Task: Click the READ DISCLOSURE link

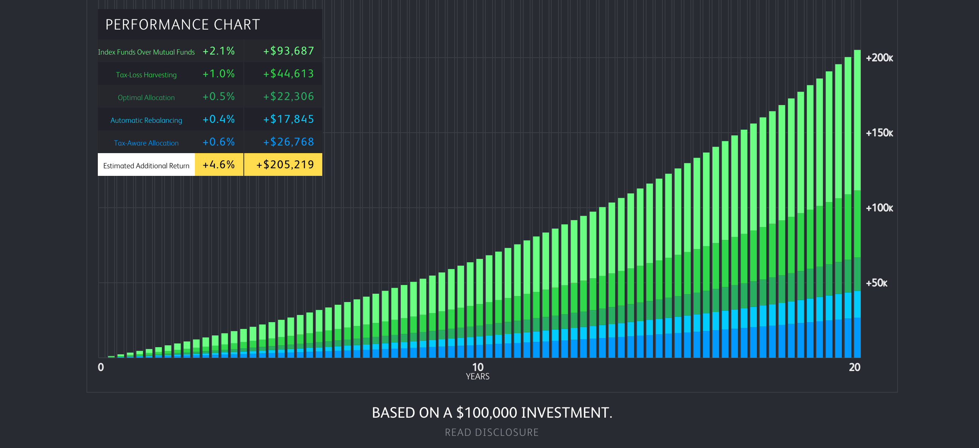Action: click(x=491, y=432)
